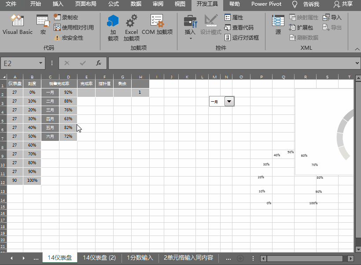Open Excel 加载项 dialog
This screenshot has width=361, height=265.
click(x=132, y=27)
